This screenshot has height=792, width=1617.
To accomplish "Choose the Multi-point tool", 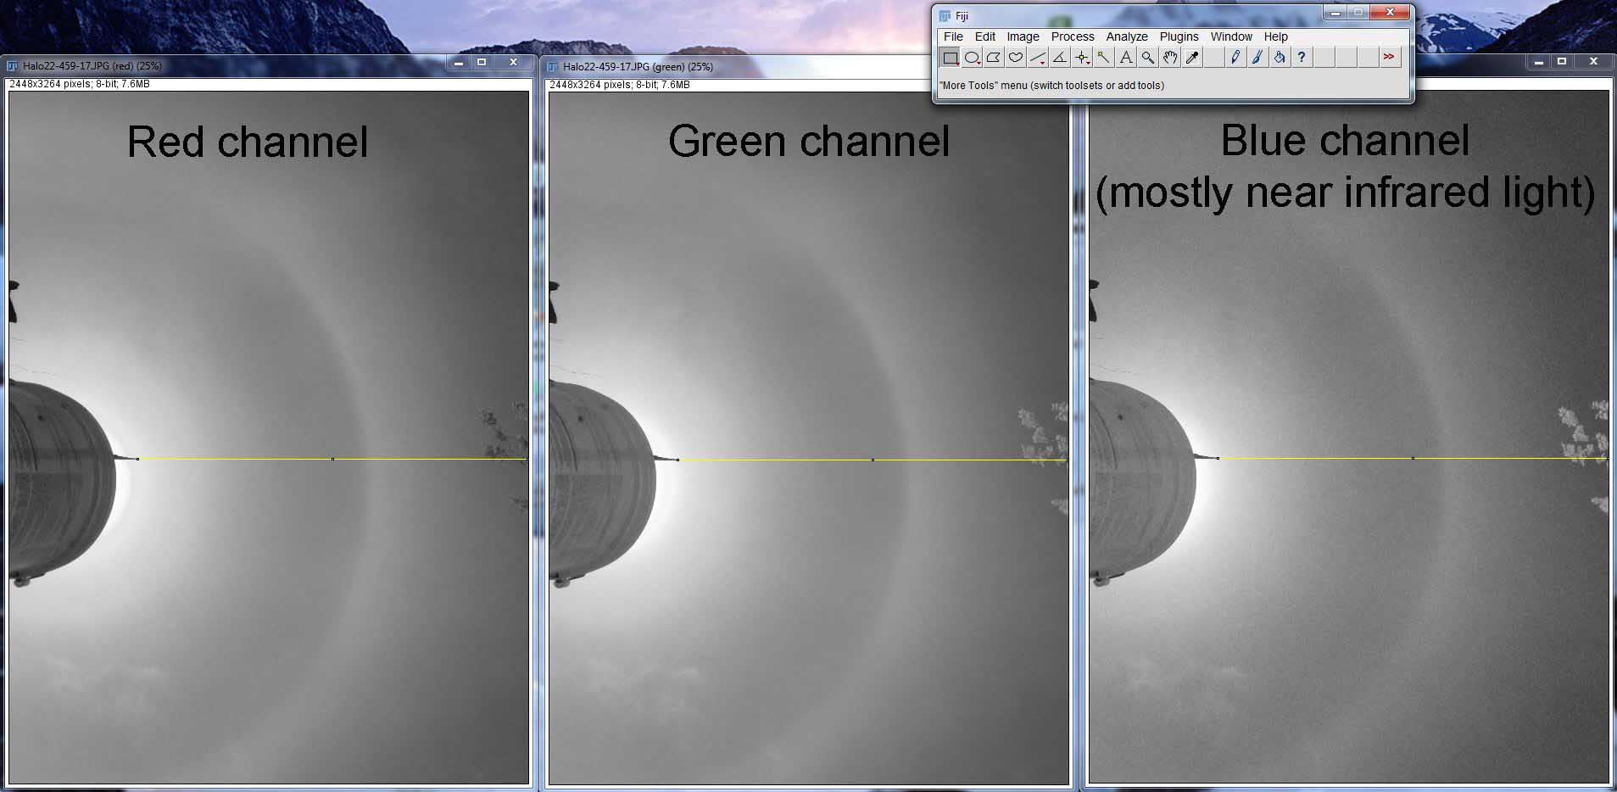I will point(1082,58).
